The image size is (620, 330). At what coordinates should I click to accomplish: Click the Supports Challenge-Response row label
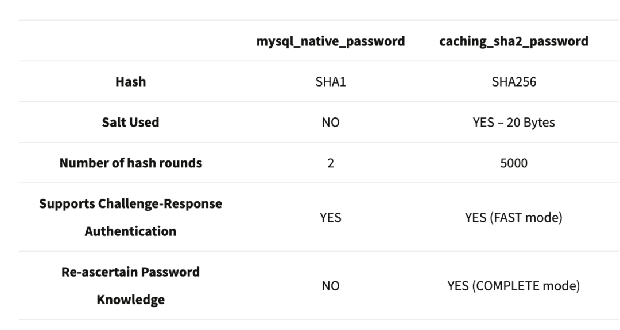click(x=131, y=204)
